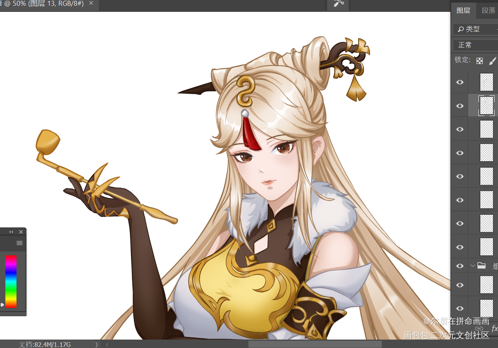This screenshot has width=498, height=348.
Task: Hide the bottommost visible layer row
Action: (460, 308)
